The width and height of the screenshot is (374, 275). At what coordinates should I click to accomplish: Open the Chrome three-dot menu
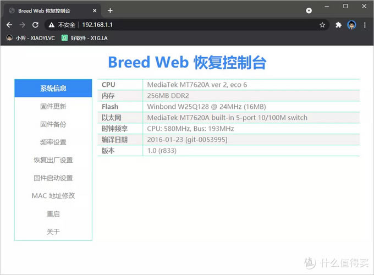click(365, 25)
